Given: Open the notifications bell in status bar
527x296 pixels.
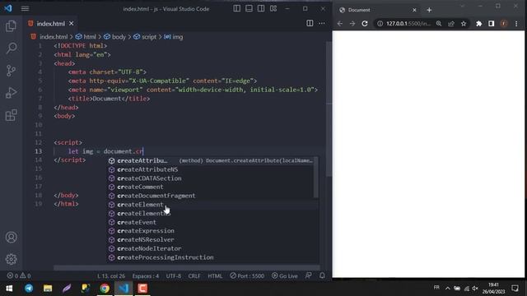Looking at the screenshot, I should tap(322, 275).
